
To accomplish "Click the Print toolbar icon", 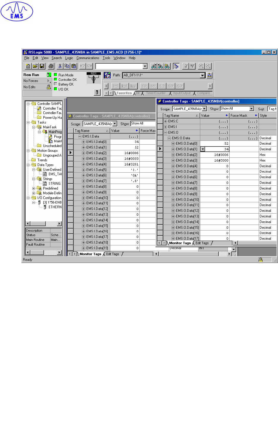I will click(51, 66).
